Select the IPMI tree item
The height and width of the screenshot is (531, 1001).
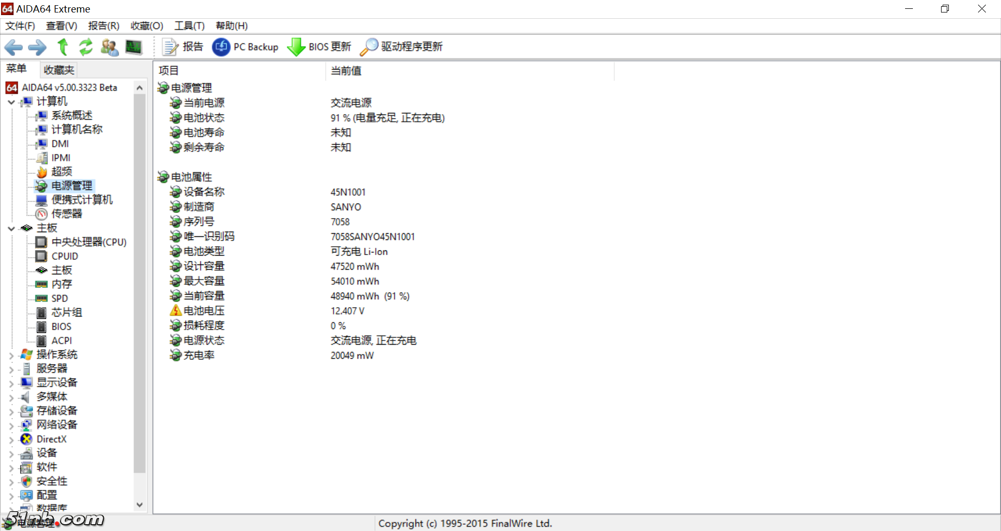60,158
